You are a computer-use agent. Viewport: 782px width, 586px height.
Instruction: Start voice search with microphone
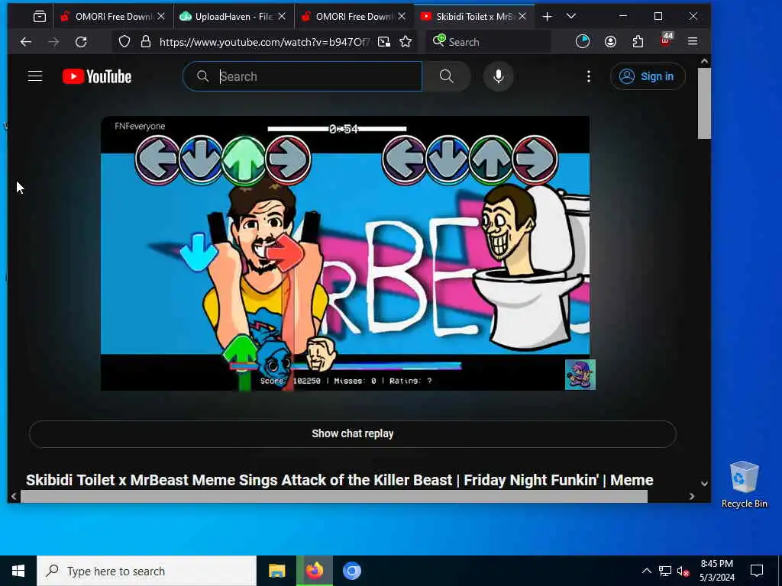pos(499,76)
